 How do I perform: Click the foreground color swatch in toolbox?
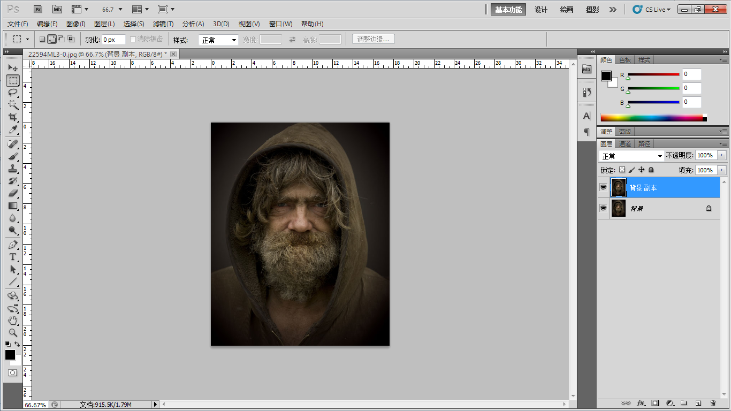point(10,355)
